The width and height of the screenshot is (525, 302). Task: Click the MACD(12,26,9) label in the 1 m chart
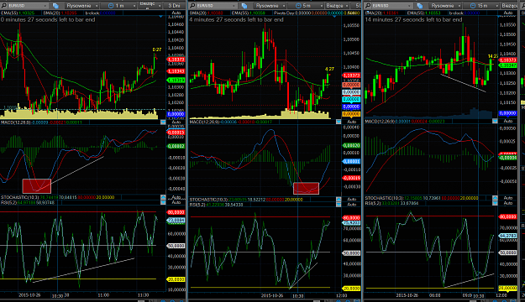[15, 122]
